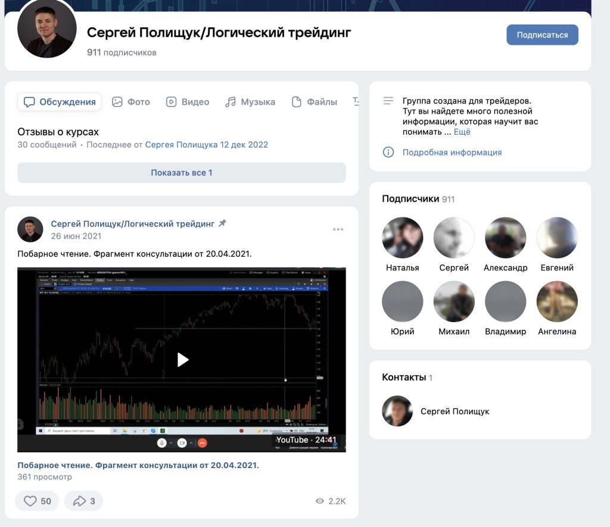Open the video title link Побарное чтение
The width and height of the screenshot is (610, 527).
[138, 465]
